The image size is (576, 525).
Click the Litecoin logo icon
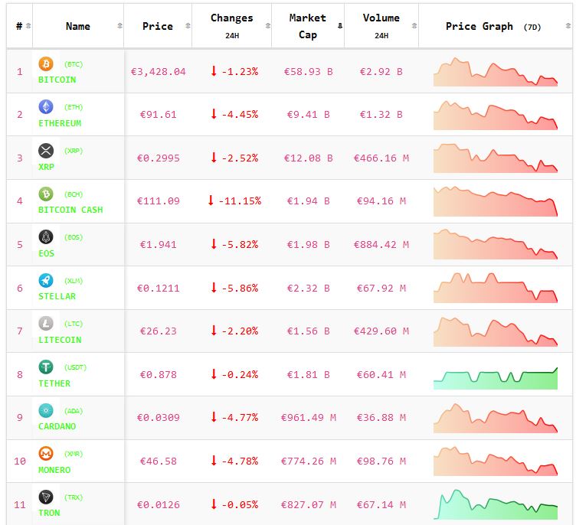[x=46, y=324]
